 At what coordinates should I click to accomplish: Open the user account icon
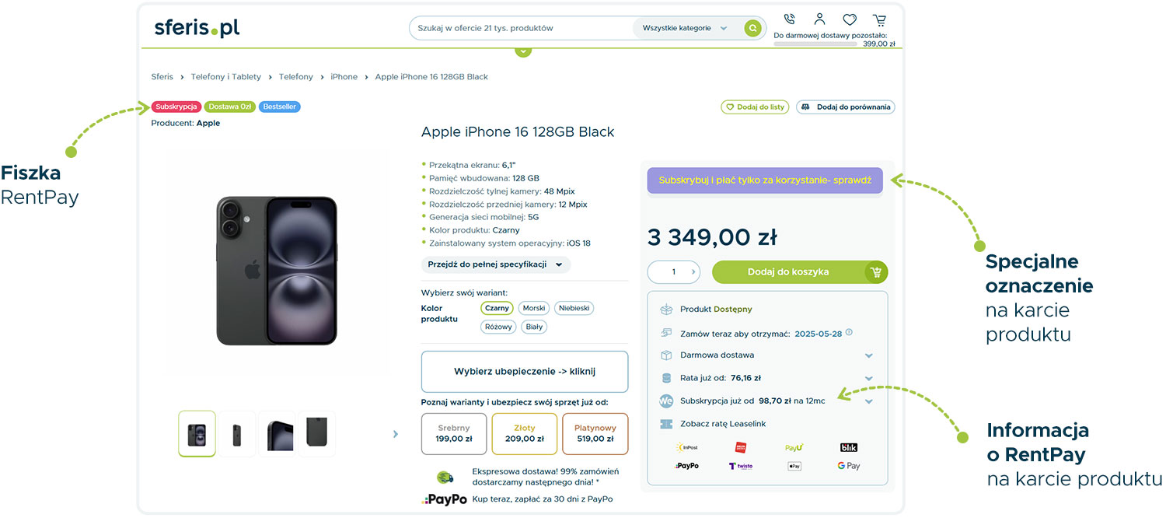(x=819, y=19)
